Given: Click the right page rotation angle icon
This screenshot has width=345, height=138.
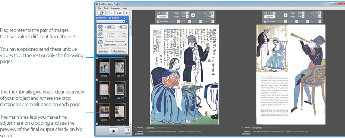Looking at the screenshot, I should [266, 13].
